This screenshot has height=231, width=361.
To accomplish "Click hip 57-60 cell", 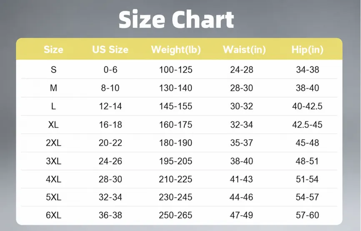I will pos(307,215).
